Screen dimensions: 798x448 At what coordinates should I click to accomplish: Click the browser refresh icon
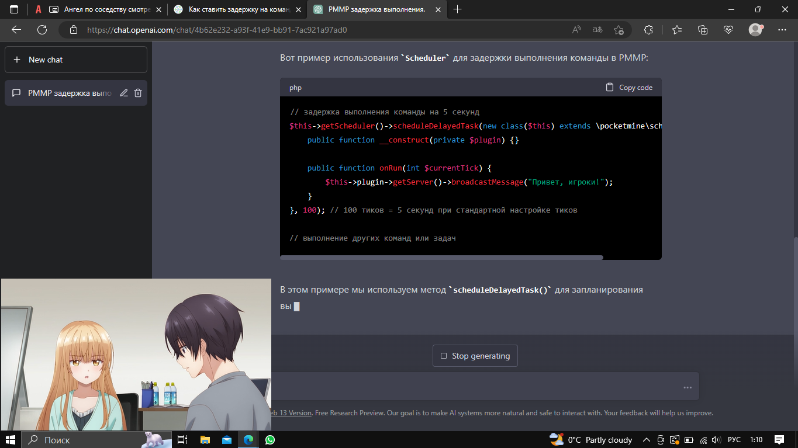pyautogui.click(x=42, y=30)
